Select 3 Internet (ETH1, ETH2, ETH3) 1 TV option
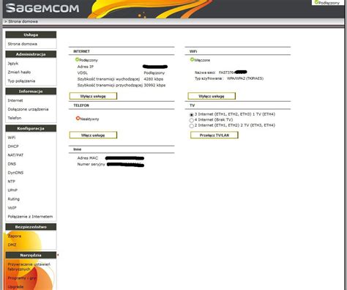The width and height of the screenshot is (347, 290). [192, 115]
